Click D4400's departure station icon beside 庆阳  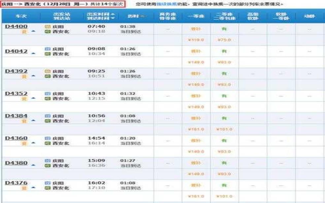click(47, 26)
